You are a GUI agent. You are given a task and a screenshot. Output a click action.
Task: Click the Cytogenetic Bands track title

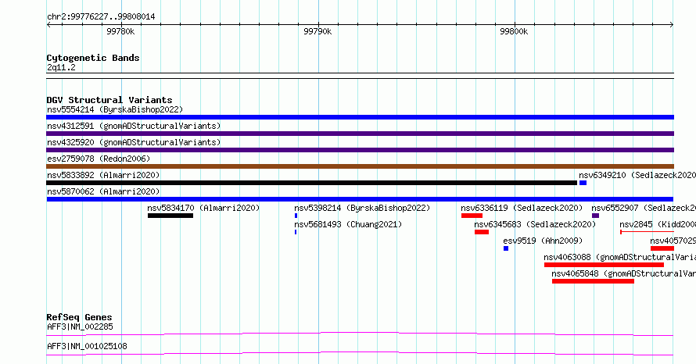pos(93,58)
